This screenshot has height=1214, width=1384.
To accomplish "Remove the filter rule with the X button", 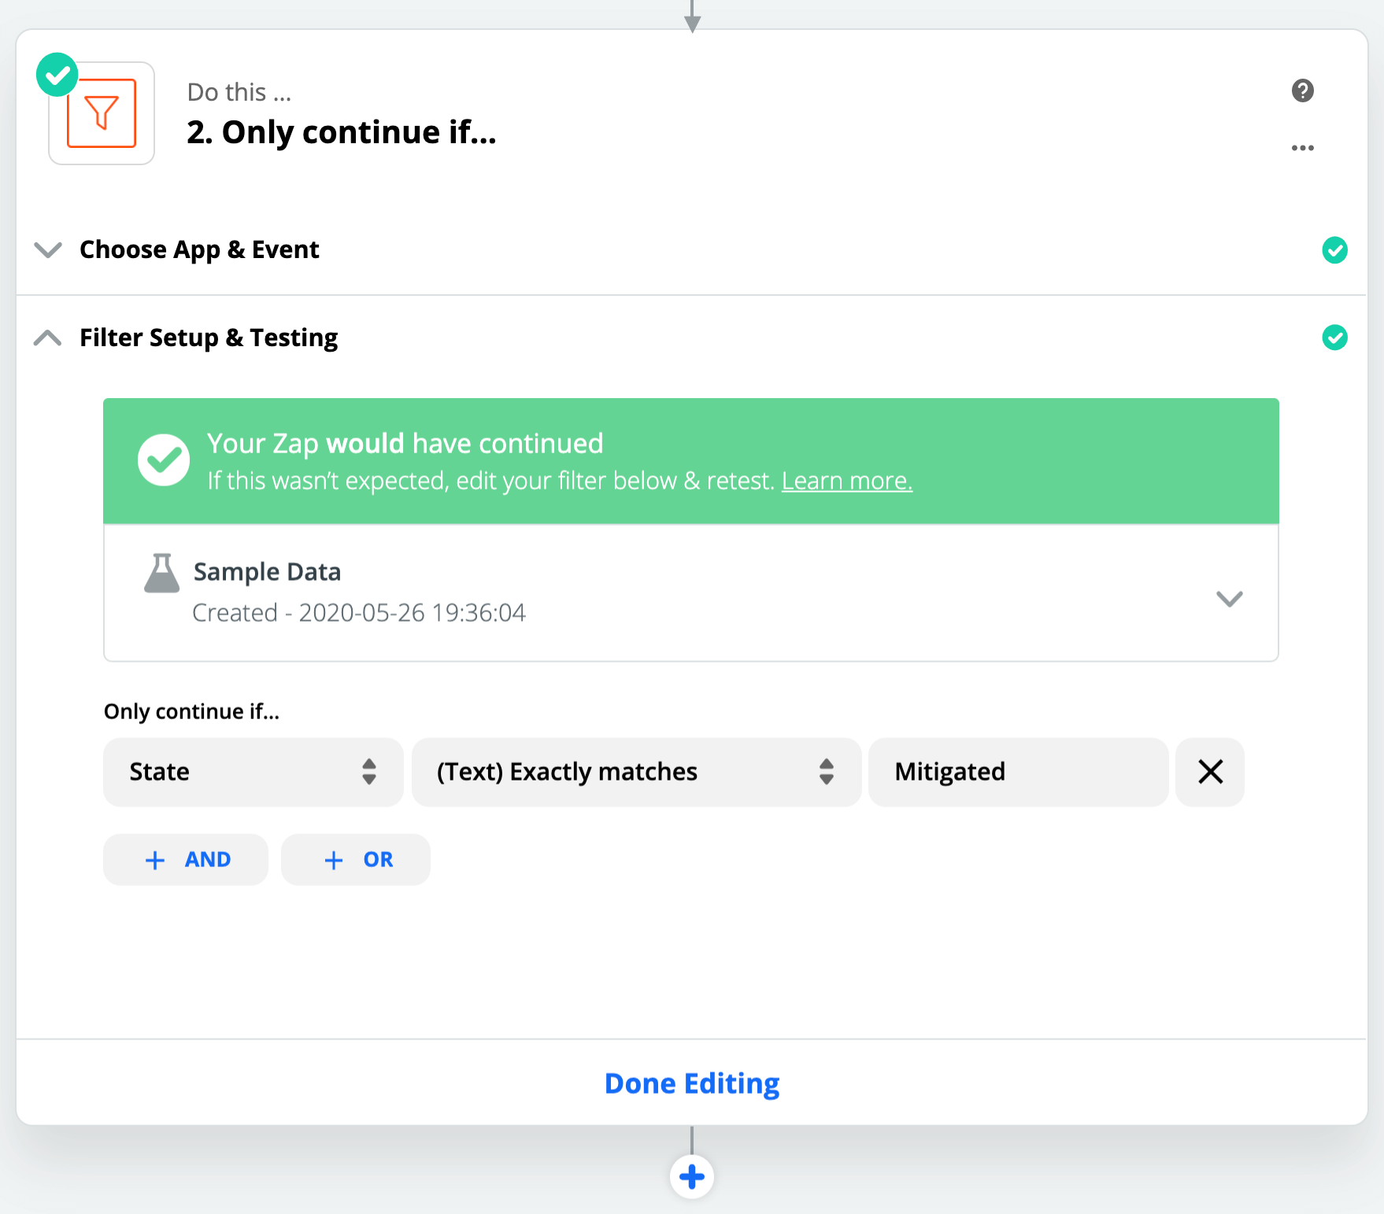I will coord(1210,772).
